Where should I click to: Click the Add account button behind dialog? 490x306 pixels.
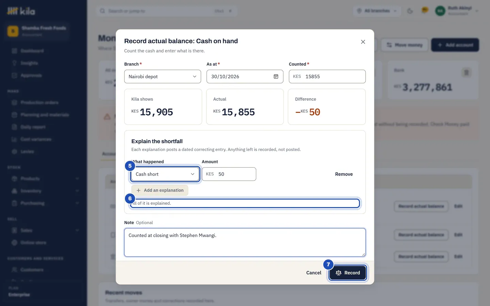pos(455,45)
